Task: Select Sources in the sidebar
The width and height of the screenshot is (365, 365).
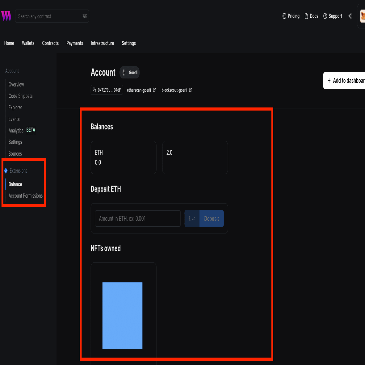Action: pos(15,154)
